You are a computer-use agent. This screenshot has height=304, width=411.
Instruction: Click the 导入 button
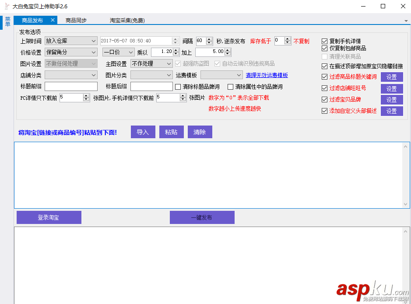click(143, 132)
